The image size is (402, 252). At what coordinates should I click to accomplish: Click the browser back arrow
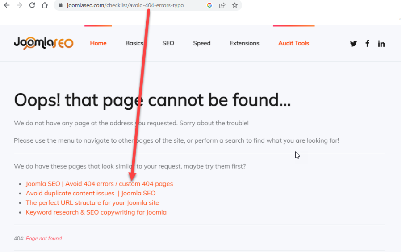pyautogui.click(x=7, y=5)
